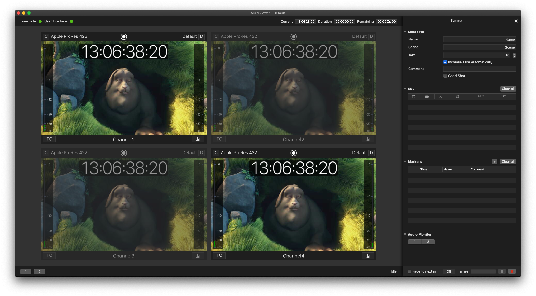The height and width of the screenshot is (296, 536).
Task: Collapse the Audio Monitor section
Action: (405, 235)
